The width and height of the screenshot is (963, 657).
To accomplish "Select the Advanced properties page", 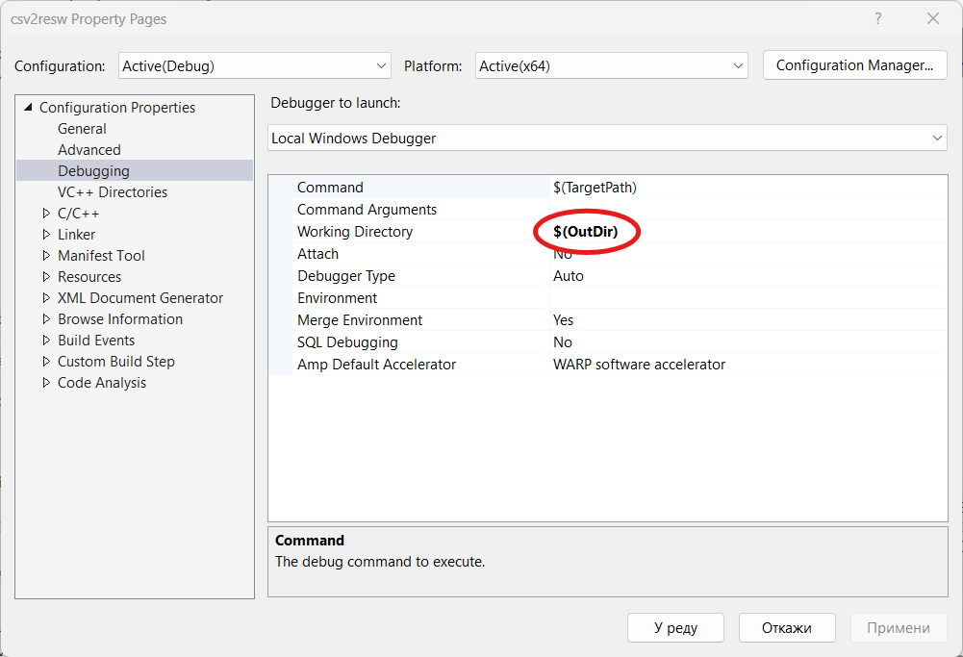I will click(x=89, y=150).
